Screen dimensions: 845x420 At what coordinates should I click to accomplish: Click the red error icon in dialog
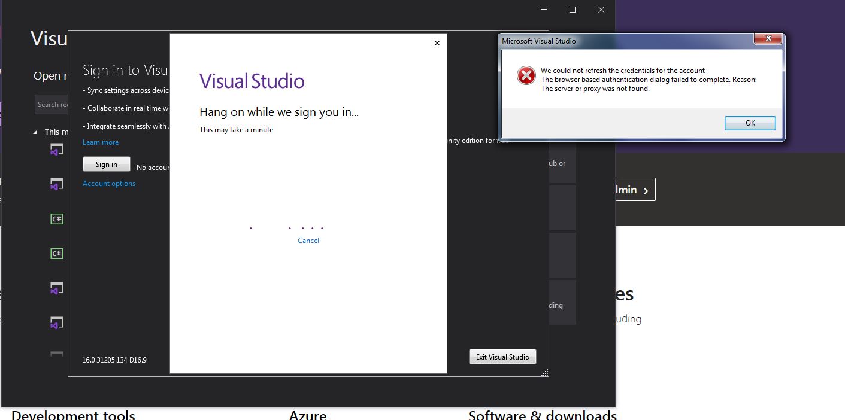pos(526,75)
